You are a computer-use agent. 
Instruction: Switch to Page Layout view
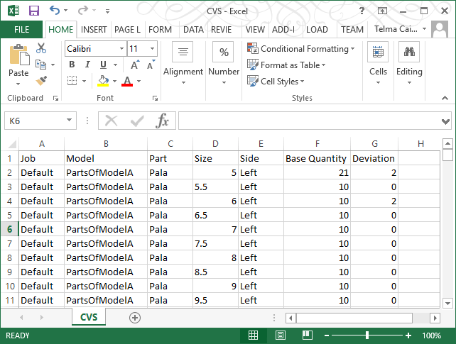point(281,335)
